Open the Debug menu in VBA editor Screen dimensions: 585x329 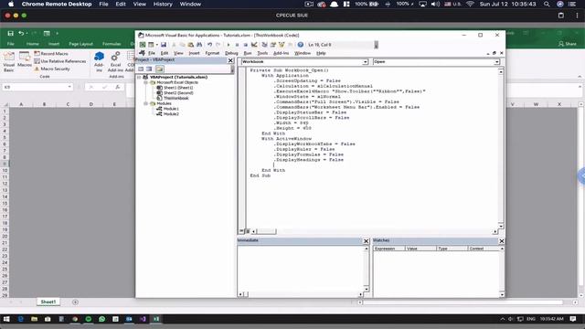pos(231,53)
